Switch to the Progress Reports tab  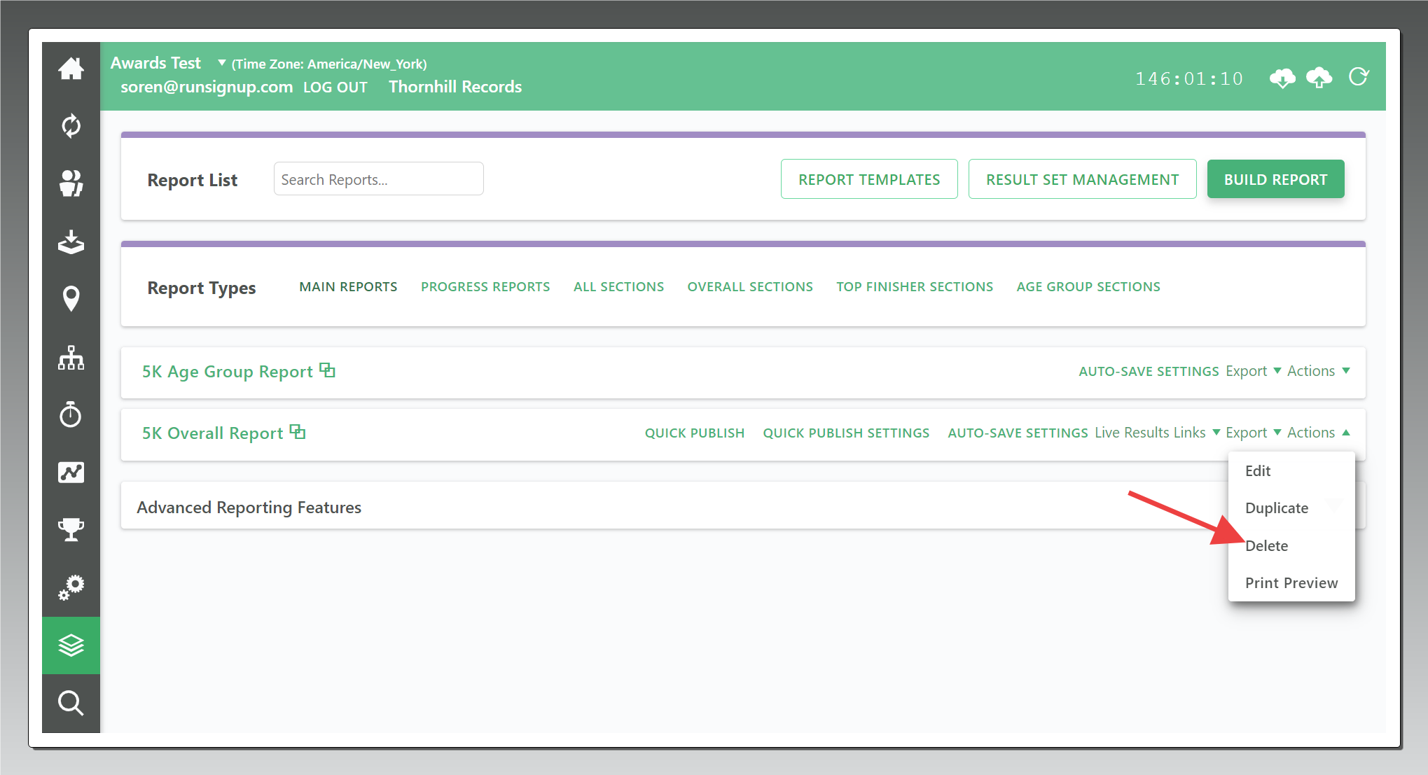click(485, 286)
